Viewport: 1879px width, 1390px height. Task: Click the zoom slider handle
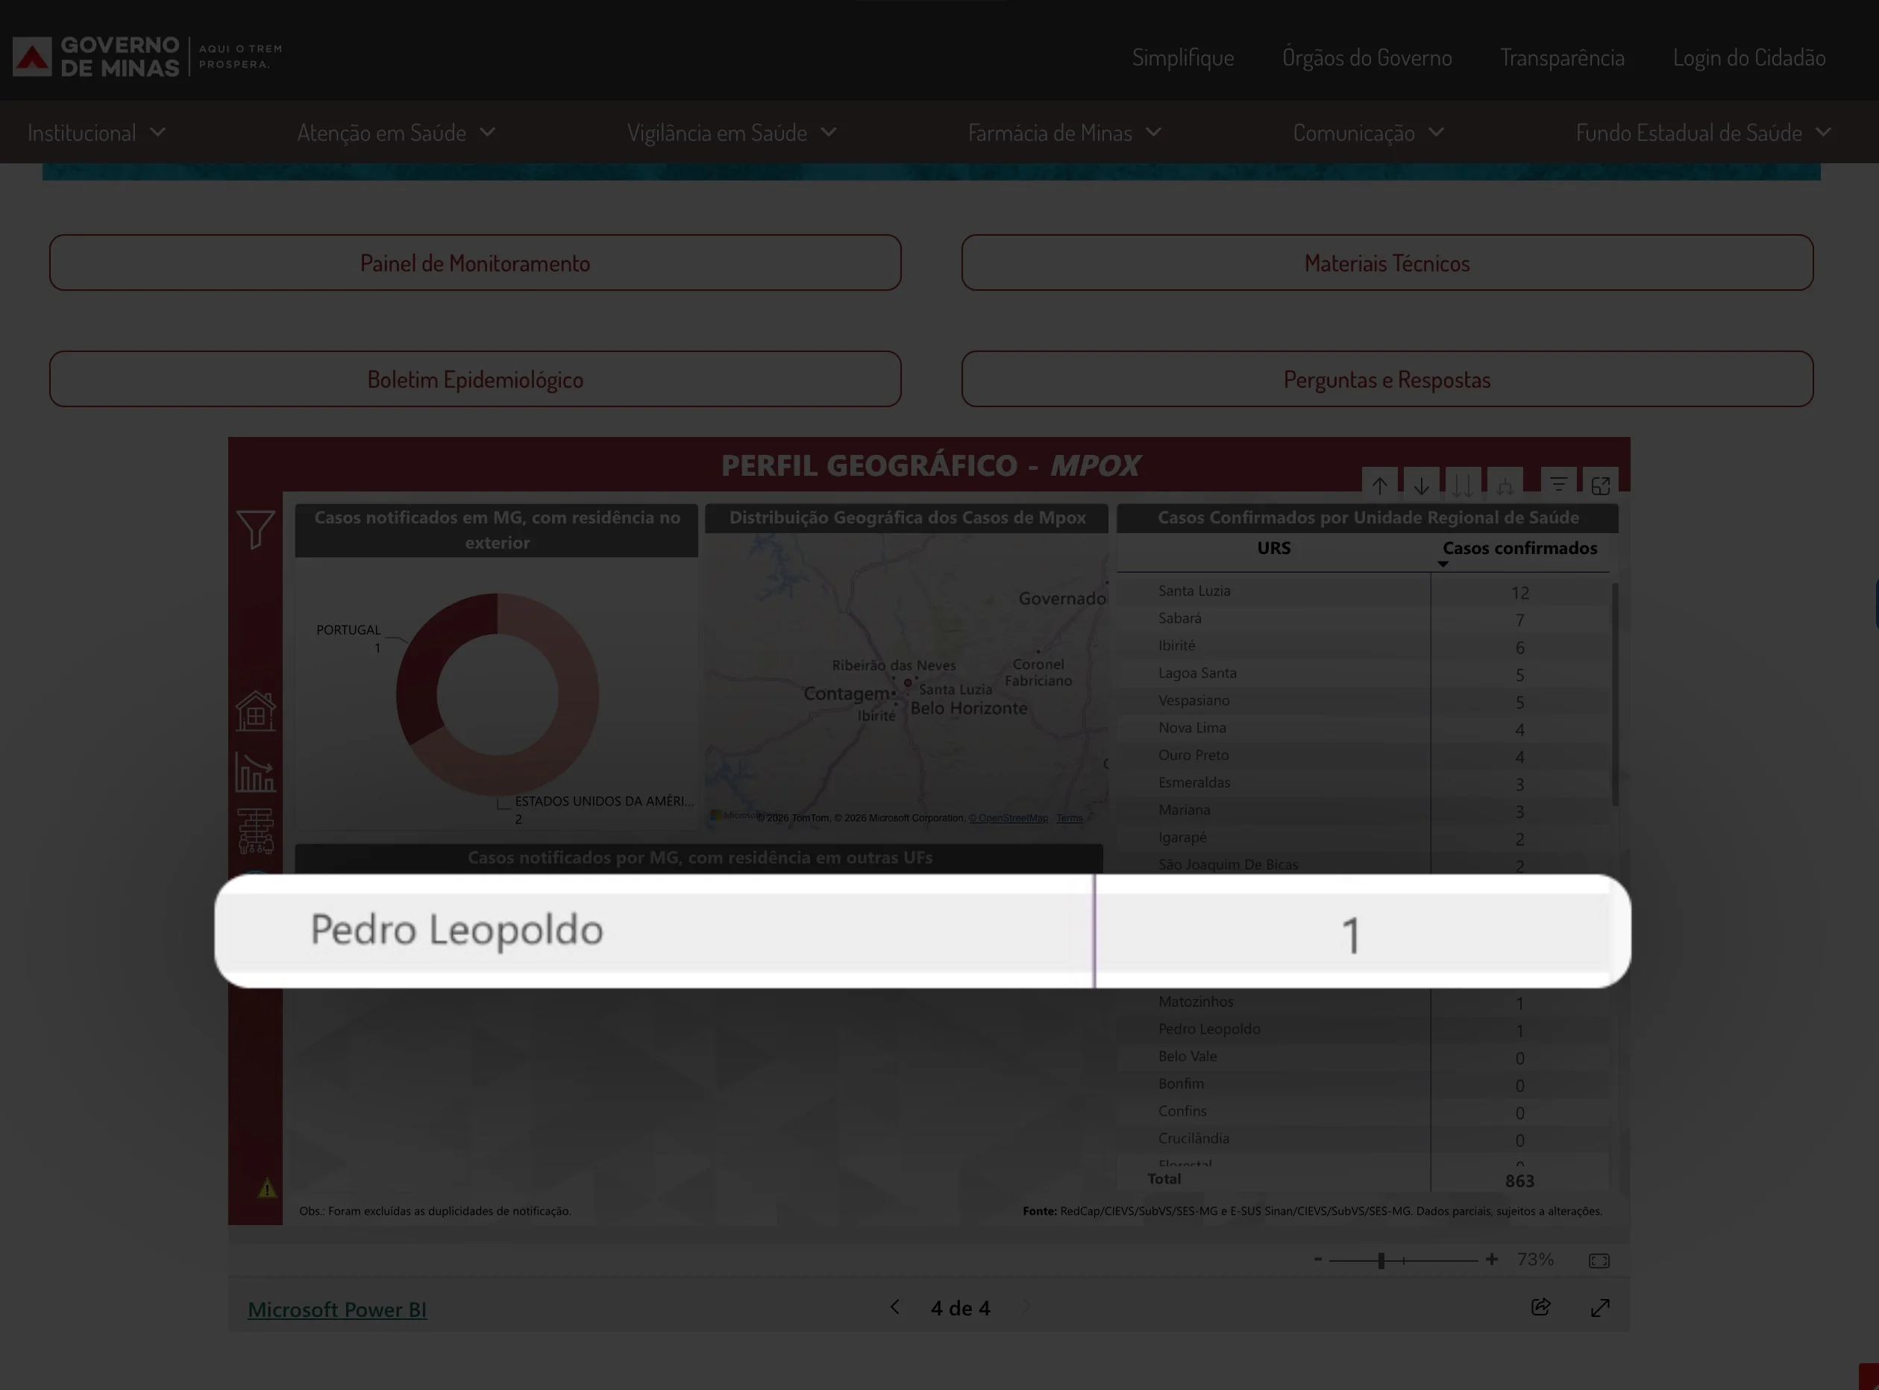(1381, 1260)
